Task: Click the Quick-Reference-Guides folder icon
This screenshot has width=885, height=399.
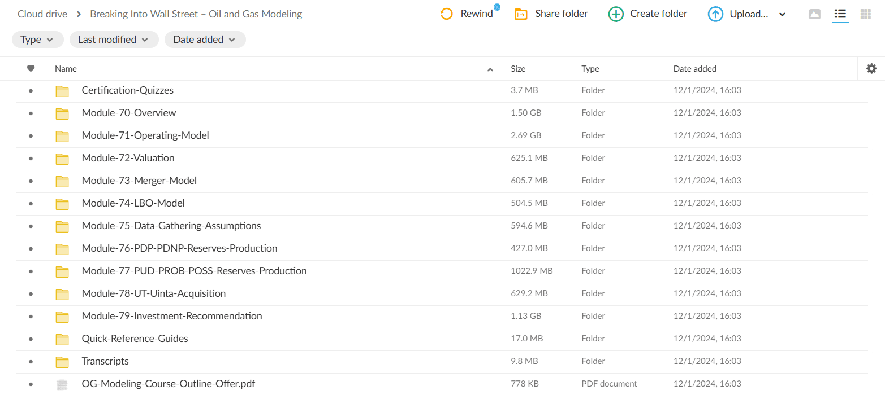Action: (62, 339)
